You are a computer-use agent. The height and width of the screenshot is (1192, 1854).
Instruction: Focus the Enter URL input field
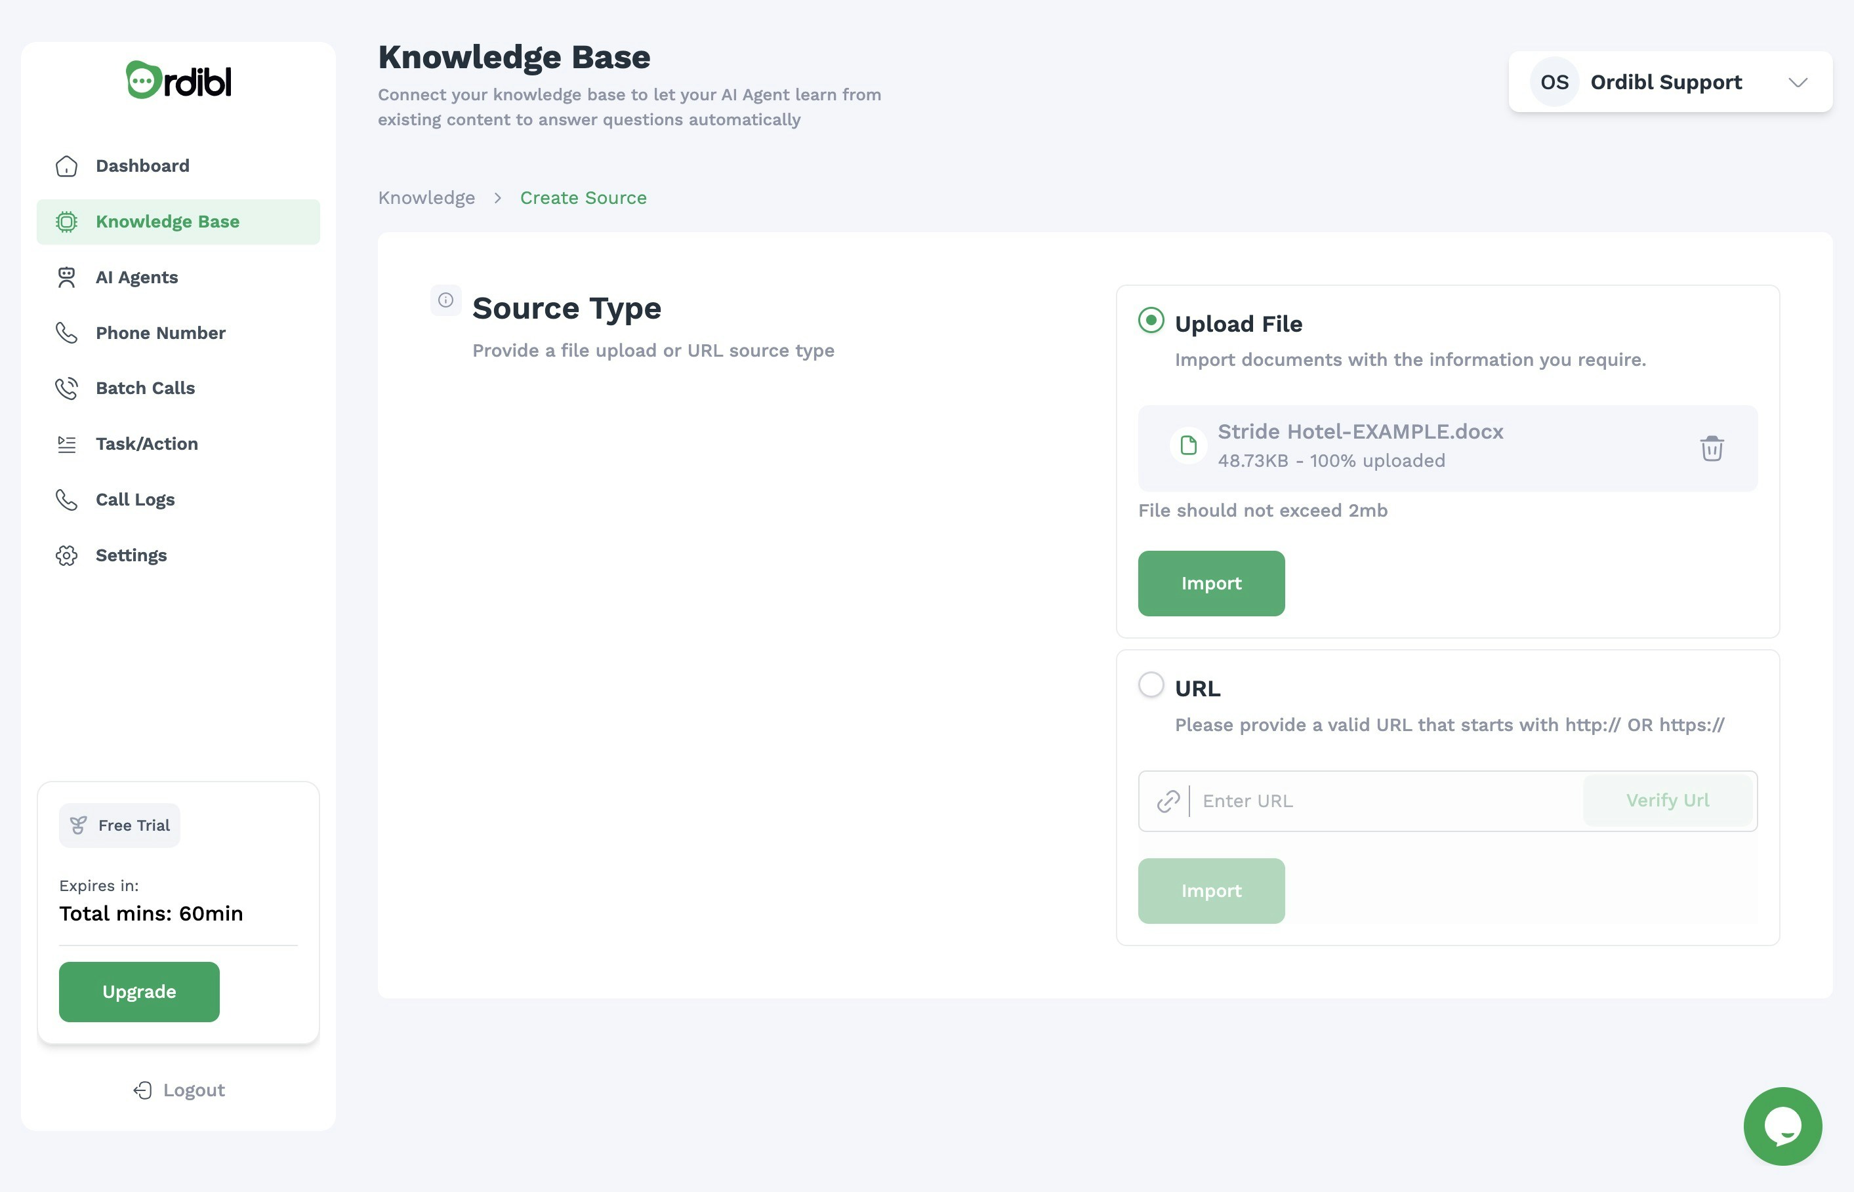click(x=1386, y=801)
